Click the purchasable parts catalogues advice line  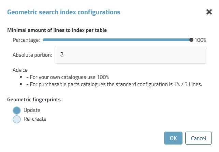pos(114,84)
